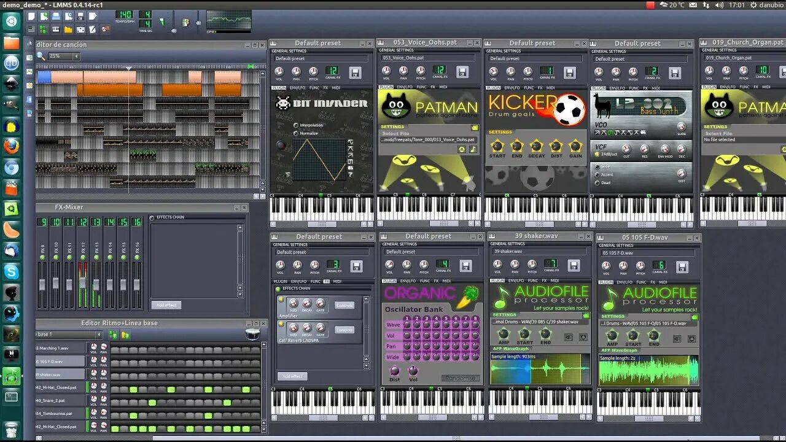Open the Beat+Bassline editor from toolbar
The width and height of the screenshot is (786, 442).
coord(44,29)
